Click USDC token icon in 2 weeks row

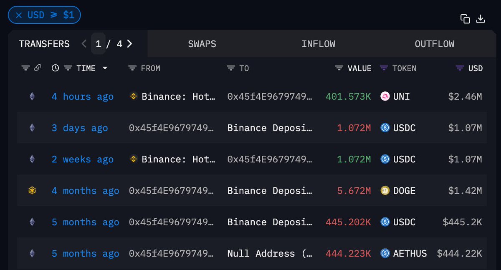pos(385,159)
